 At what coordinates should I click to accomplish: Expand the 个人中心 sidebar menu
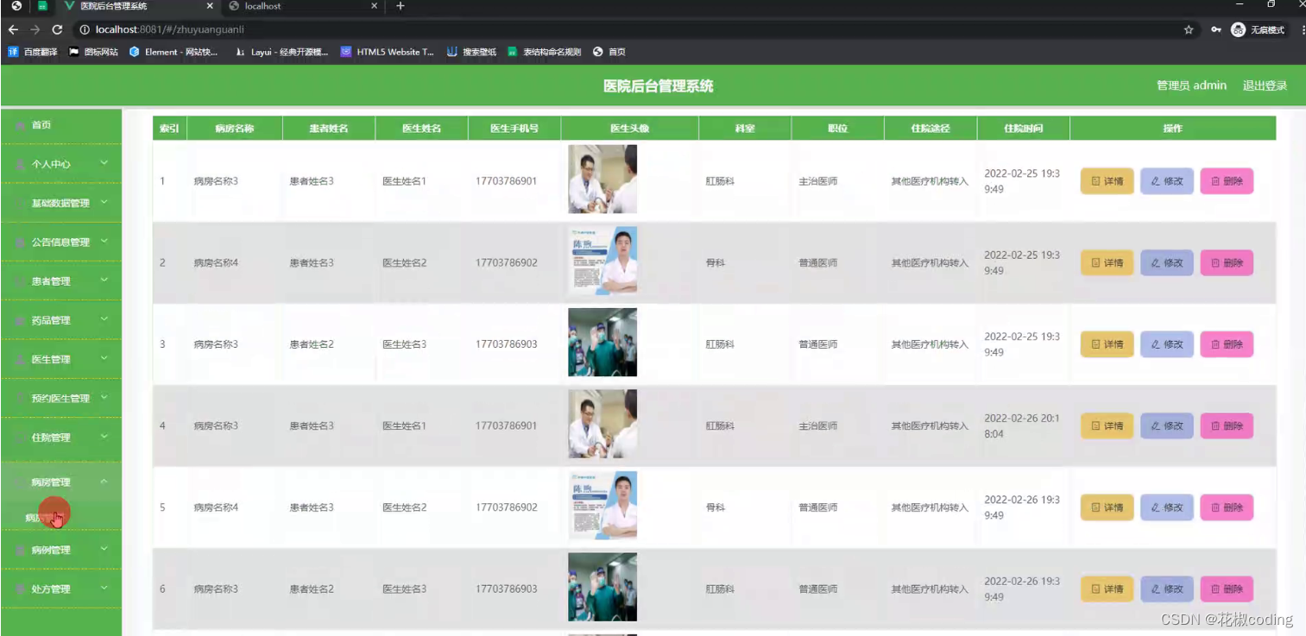61,164
